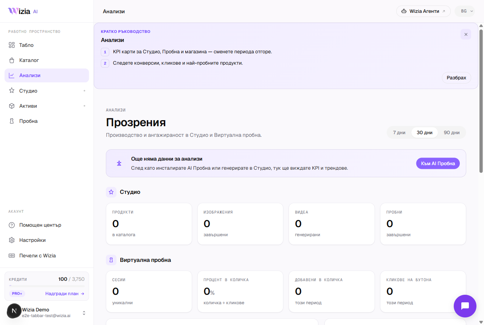Click the Табло dashboard grid icon

12,45
